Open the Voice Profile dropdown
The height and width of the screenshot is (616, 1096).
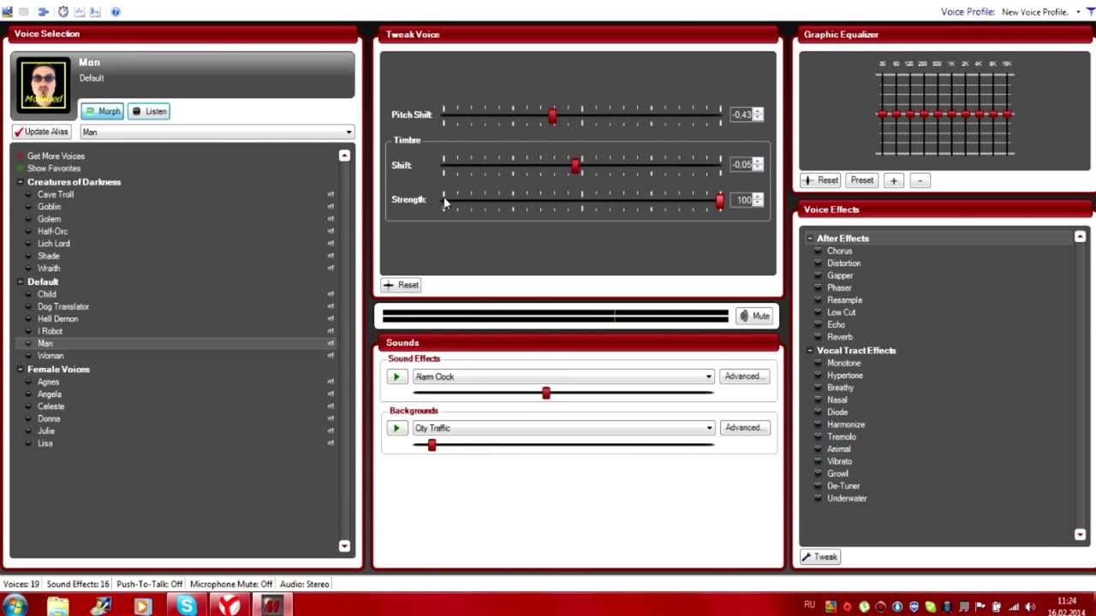pos(1078,12)
